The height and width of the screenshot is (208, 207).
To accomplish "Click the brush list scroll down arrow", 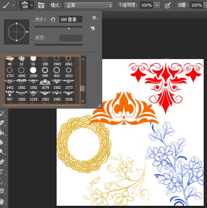I will pos(83,101).
